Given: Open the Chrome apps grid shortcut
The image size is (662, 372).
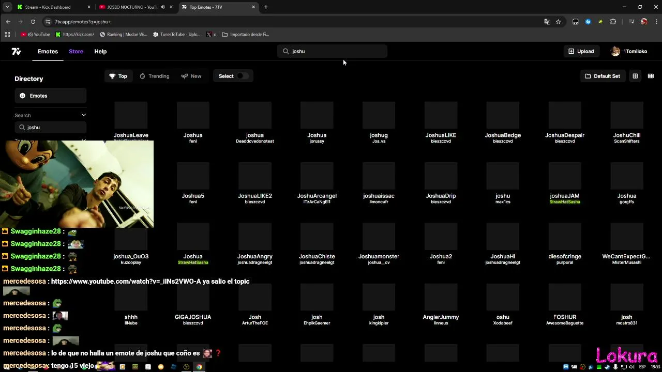Looking at the screenshot, I should 7,34.
